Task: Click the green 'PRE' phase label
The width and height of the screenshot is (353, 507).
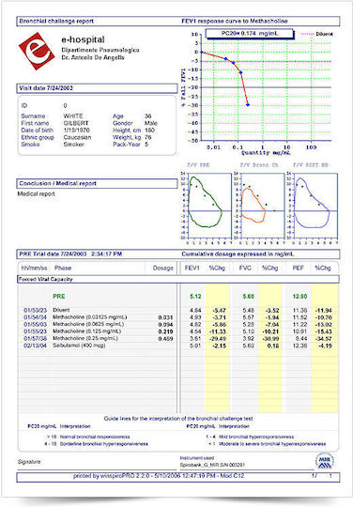Action: [x=59, y=296]
